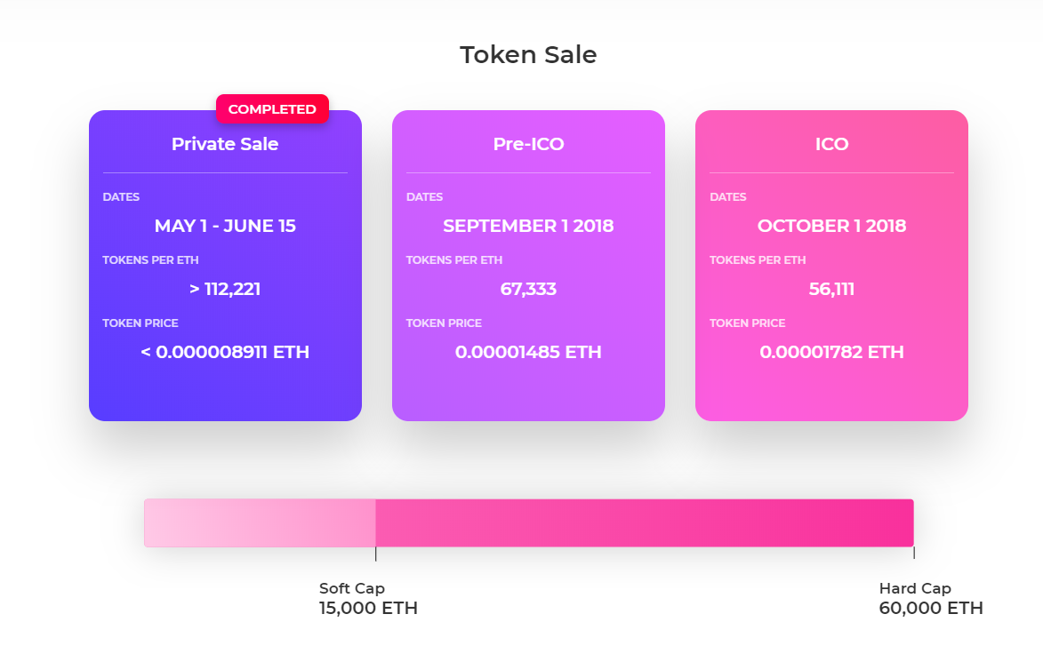Click the light pink soft cap bar segment
Screen dimensions: 1043x646
(261, 523)
